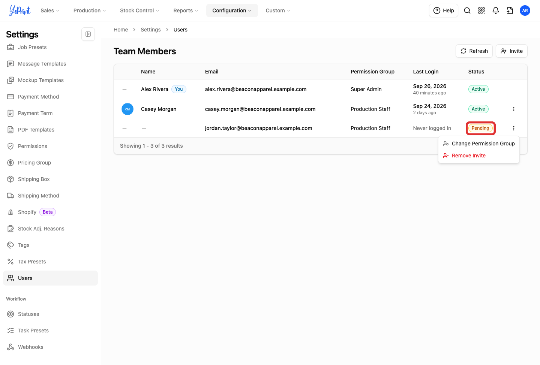The image size is (540, 365).
Task: Expand the Production dropdown menu
Action: tap(90, 10)
